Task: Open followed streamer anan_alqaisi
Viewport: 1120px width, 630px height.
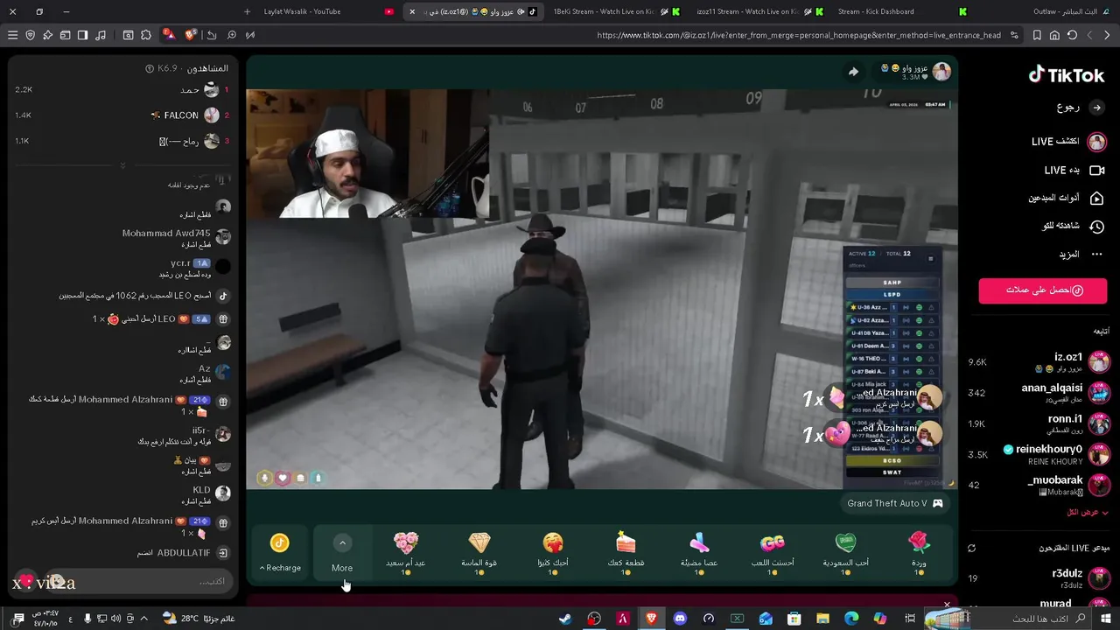Action: pos(1066,393)
